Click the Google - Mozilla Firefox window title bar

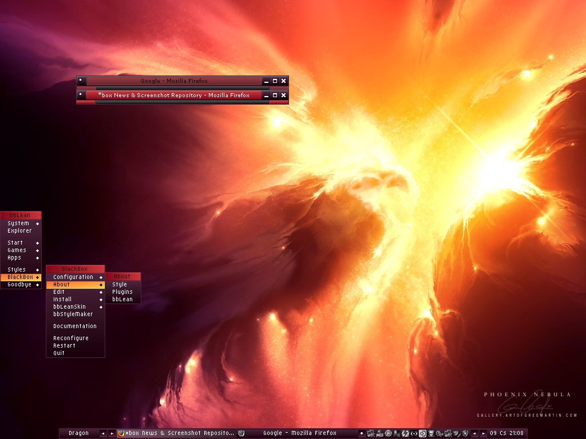coord(174,81)
